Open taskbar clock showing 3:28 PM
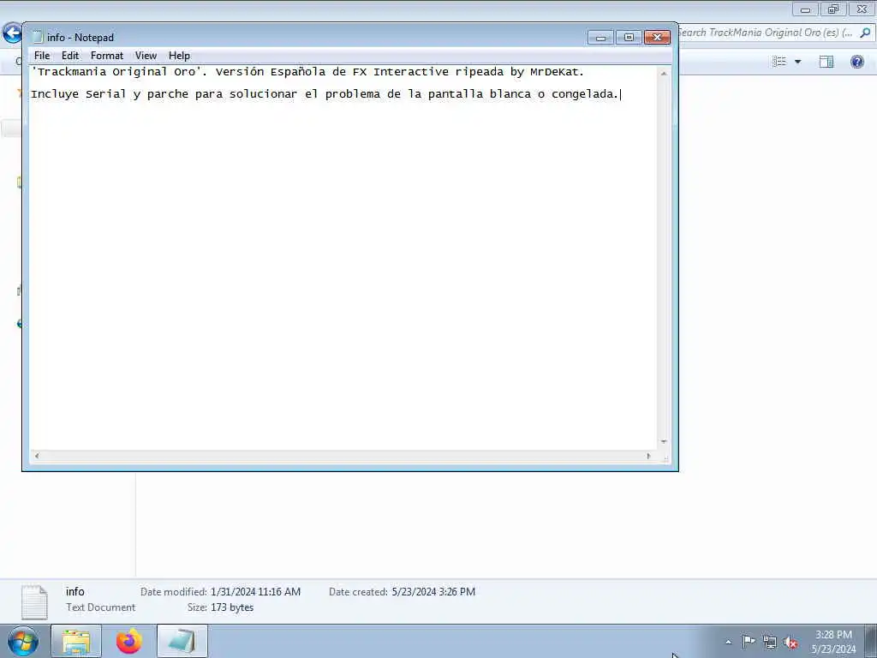877x658 pixels. 833,642
